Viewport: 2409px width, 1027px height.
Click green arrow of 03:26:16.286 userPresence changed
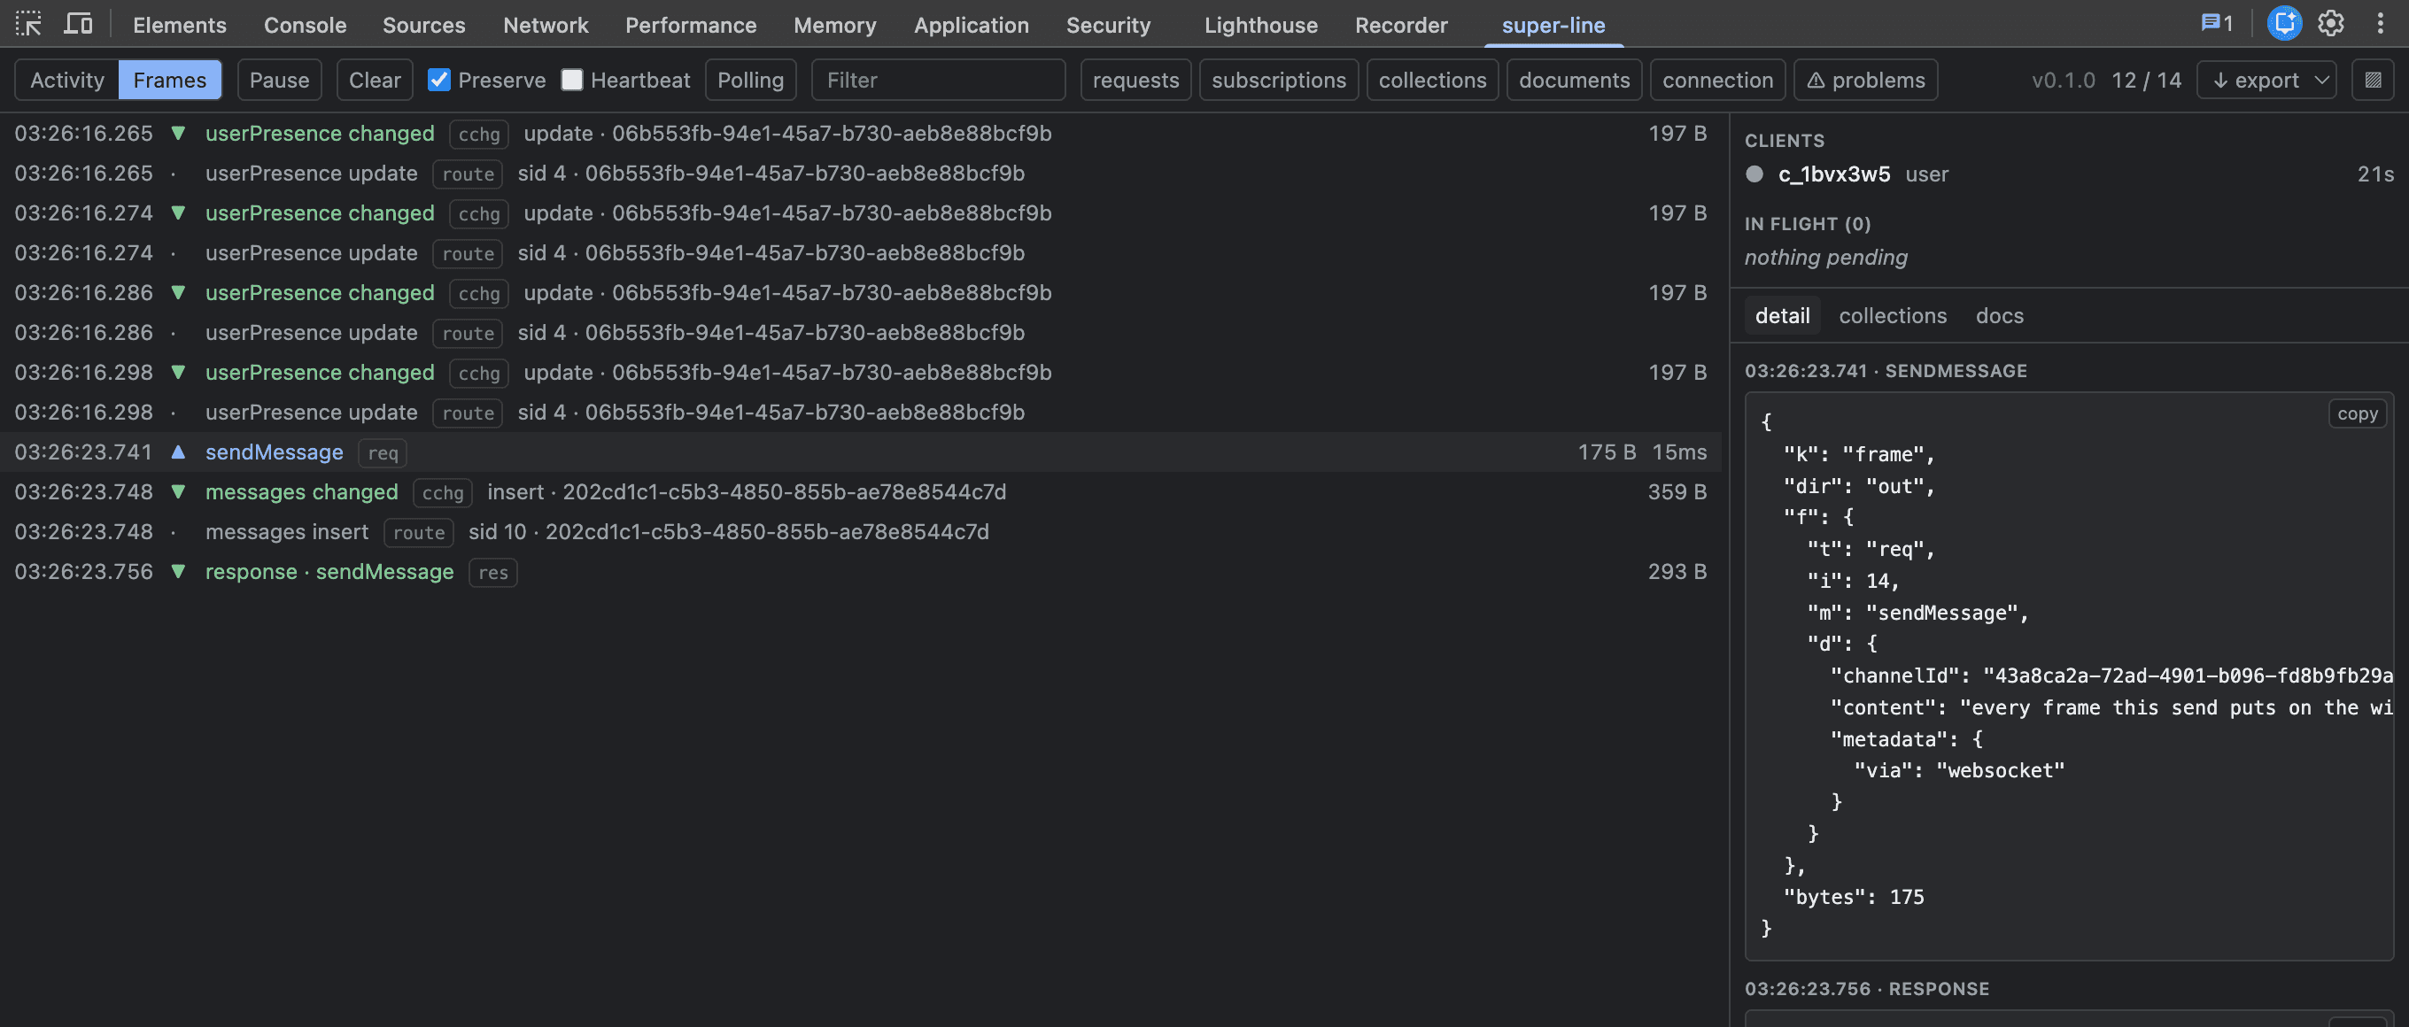(x=178, y=292)
